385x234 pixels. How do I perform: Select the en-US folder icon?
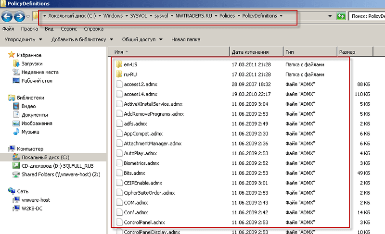coord(119,64)
